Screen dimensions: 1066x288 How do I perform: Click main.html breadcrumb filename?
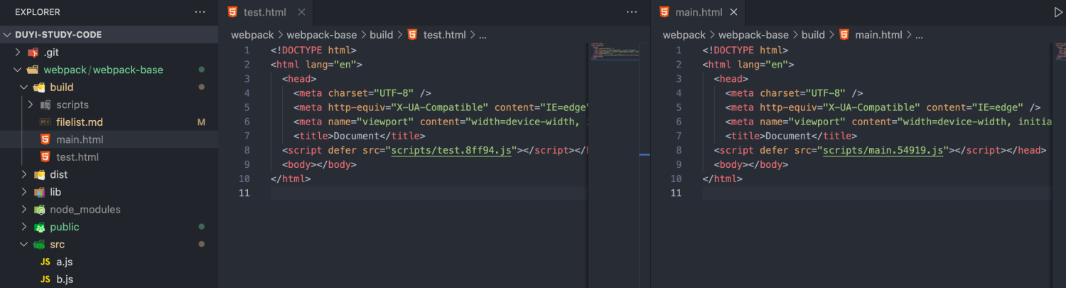coord(878,35)
